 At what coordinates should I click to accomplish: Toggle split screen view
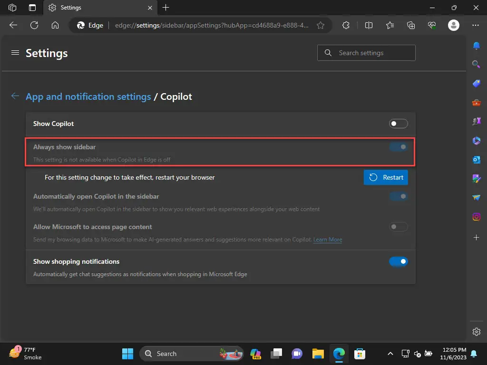click(369, 25)
